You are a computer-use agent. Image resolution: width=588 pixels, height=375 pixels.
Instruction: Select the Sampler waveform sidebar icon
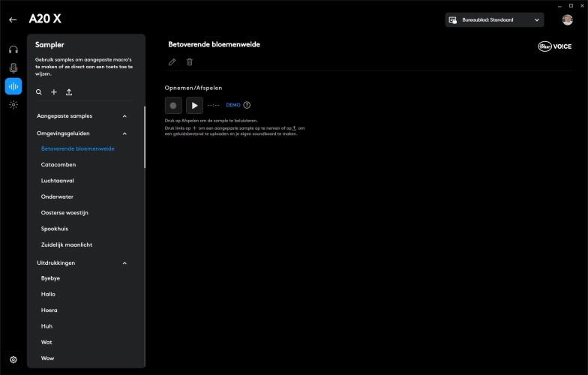pyautogui.click(x=13, y=86)
